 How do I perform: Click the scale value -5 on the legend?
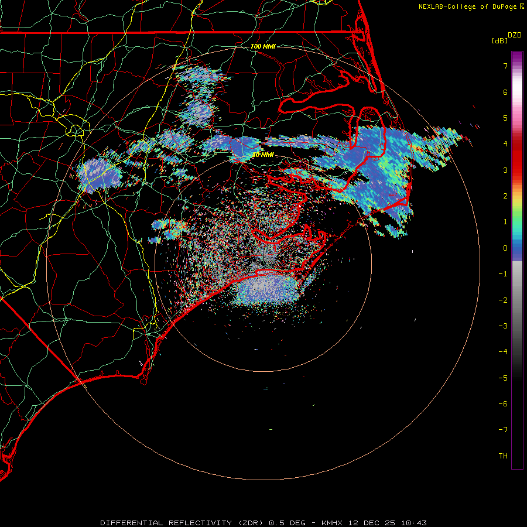503,378
